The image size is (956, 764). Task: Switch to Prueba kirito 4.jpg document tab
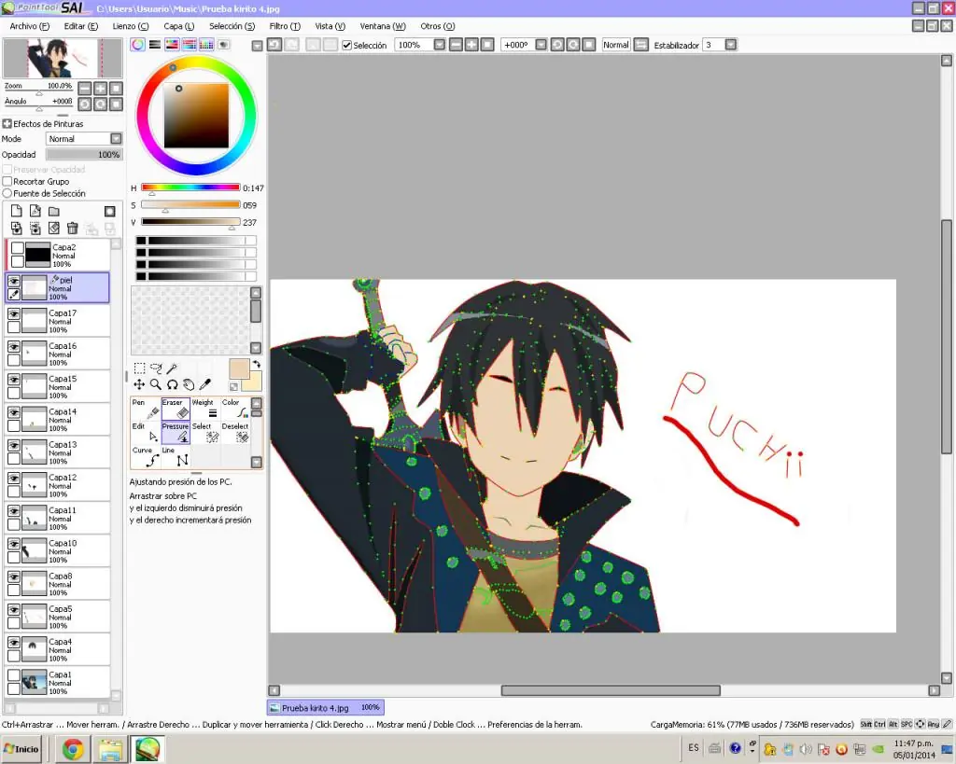pos(326,707)
